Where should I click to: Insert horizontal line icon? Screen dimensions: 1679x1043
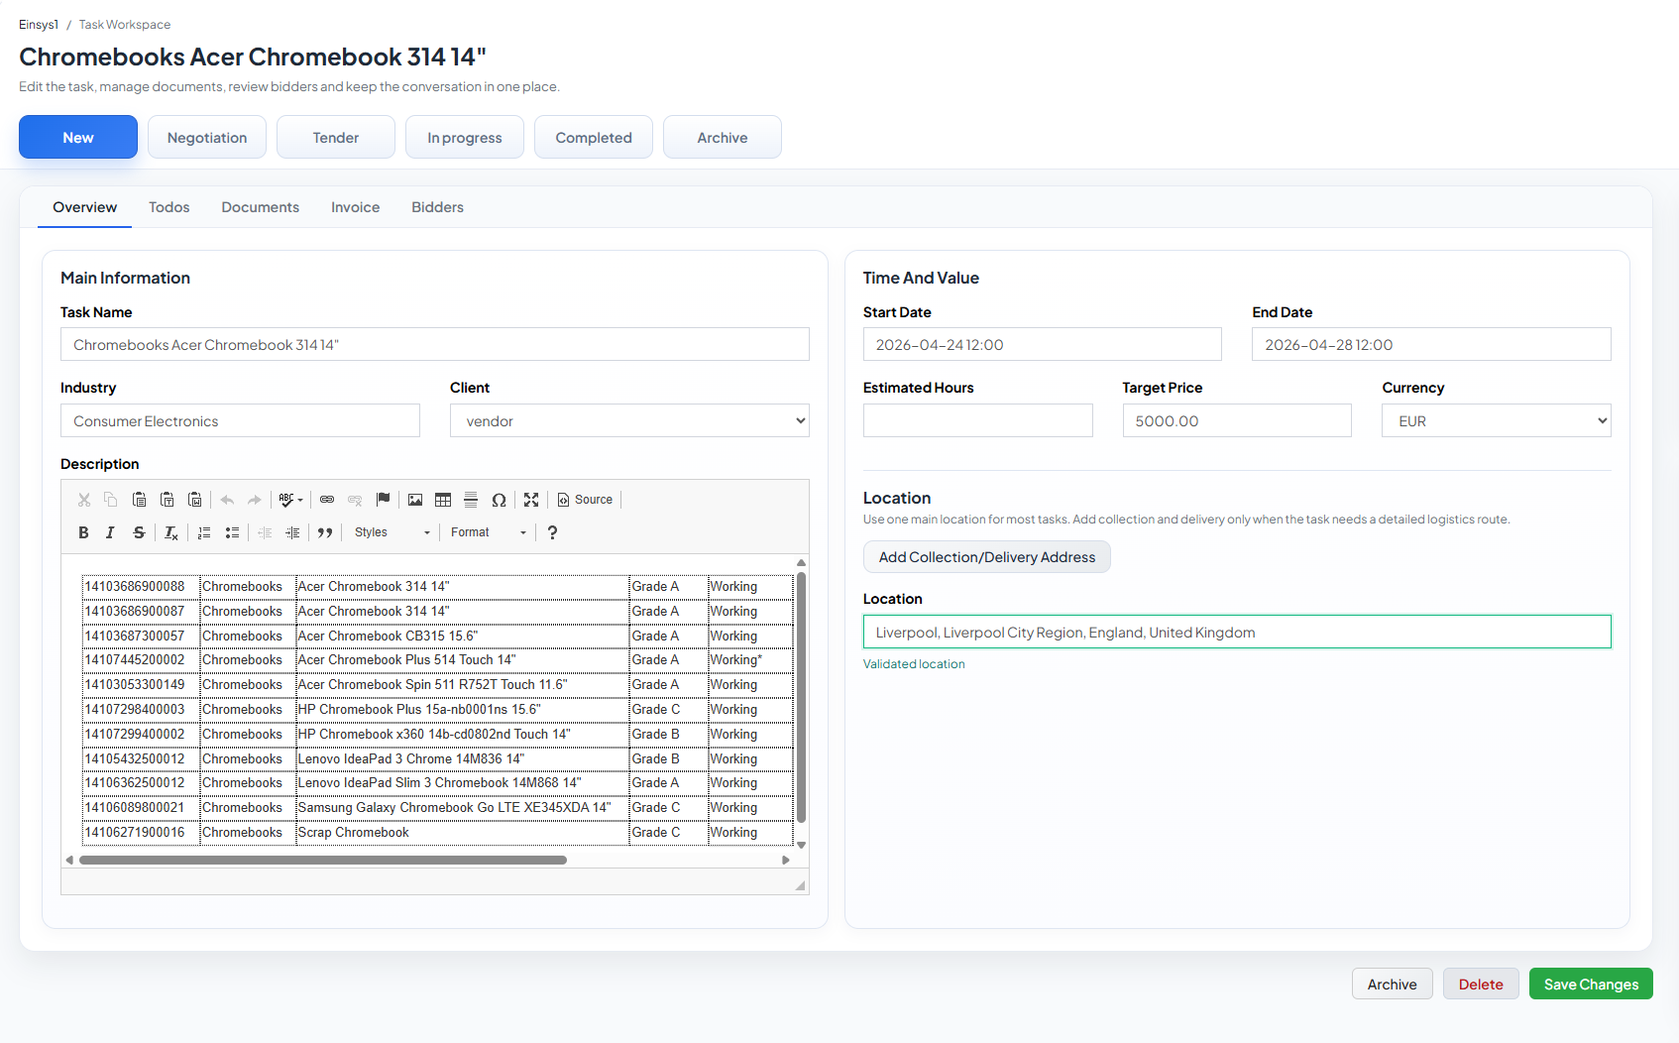tap(471, 500)
